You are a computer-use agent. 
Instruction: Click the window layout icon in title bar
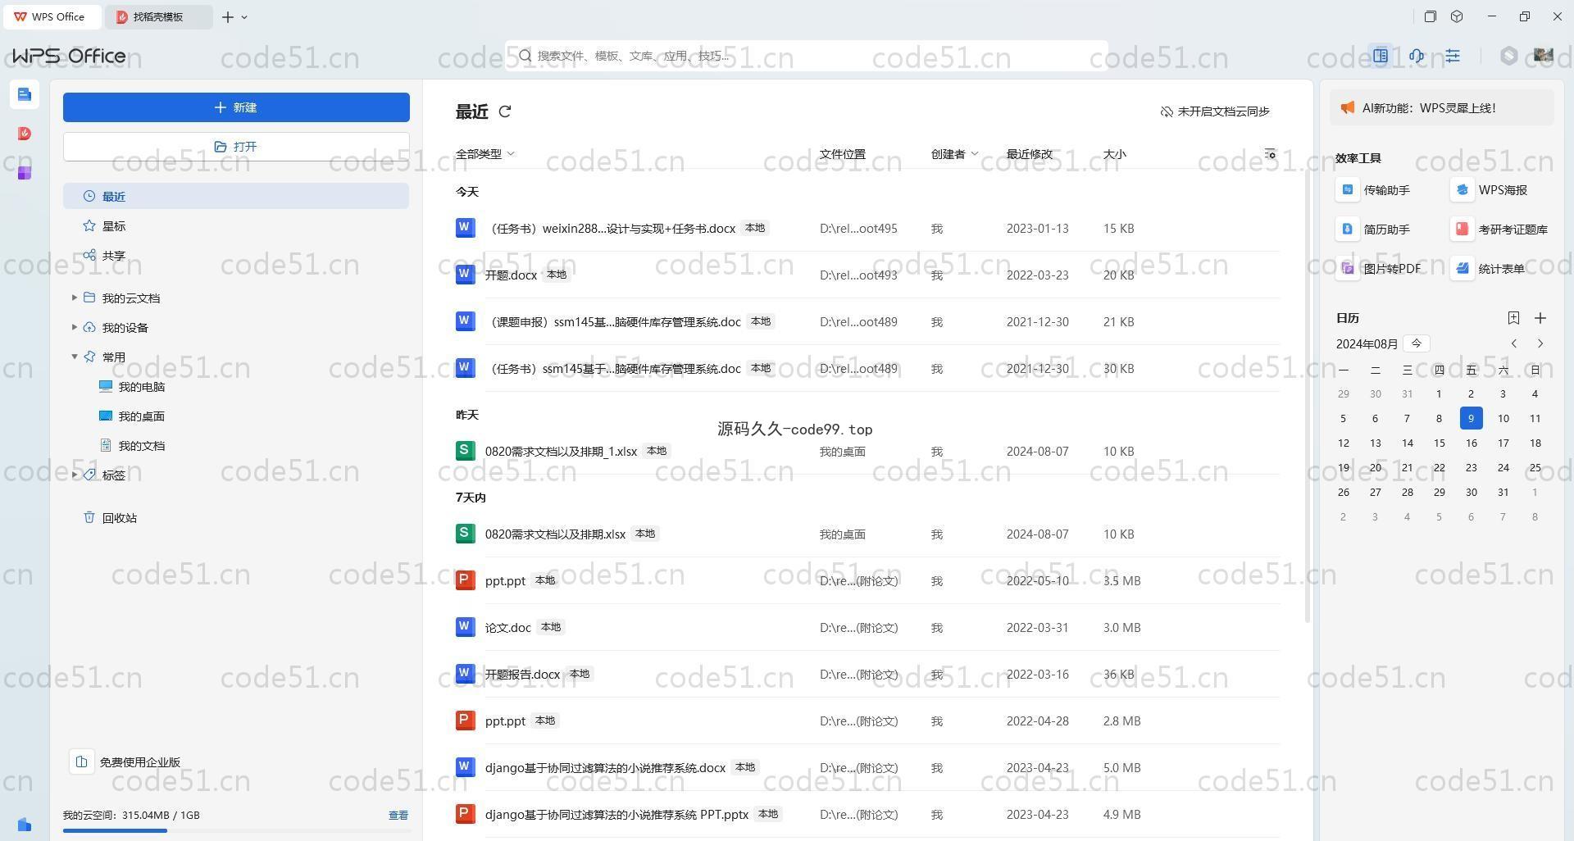(1430, 16)
